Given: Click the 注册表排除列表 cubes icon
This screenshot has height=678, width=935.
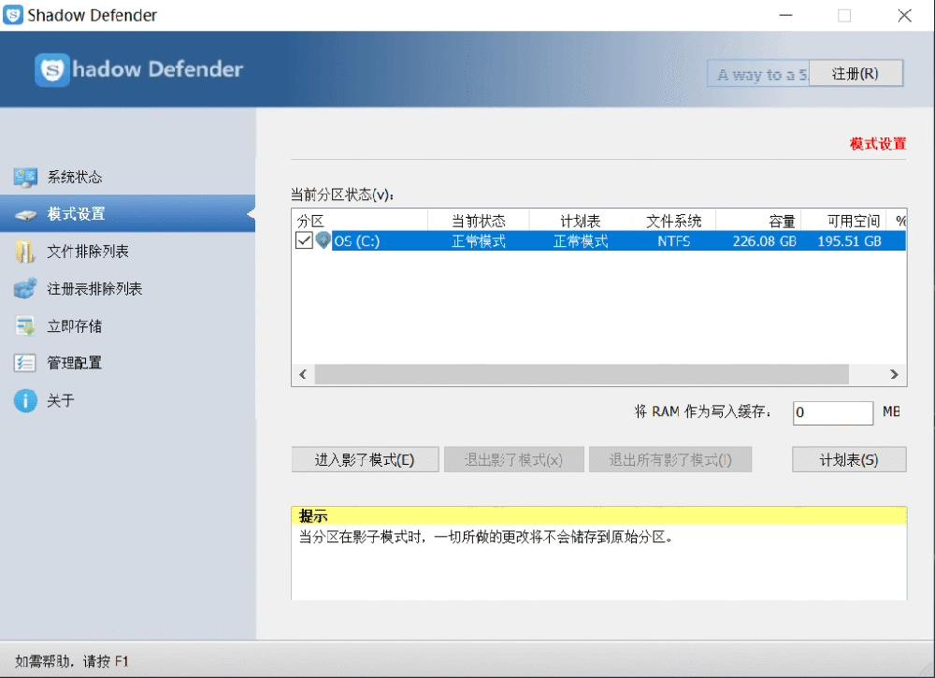Looking at the screenshot, I should [25, 289].
